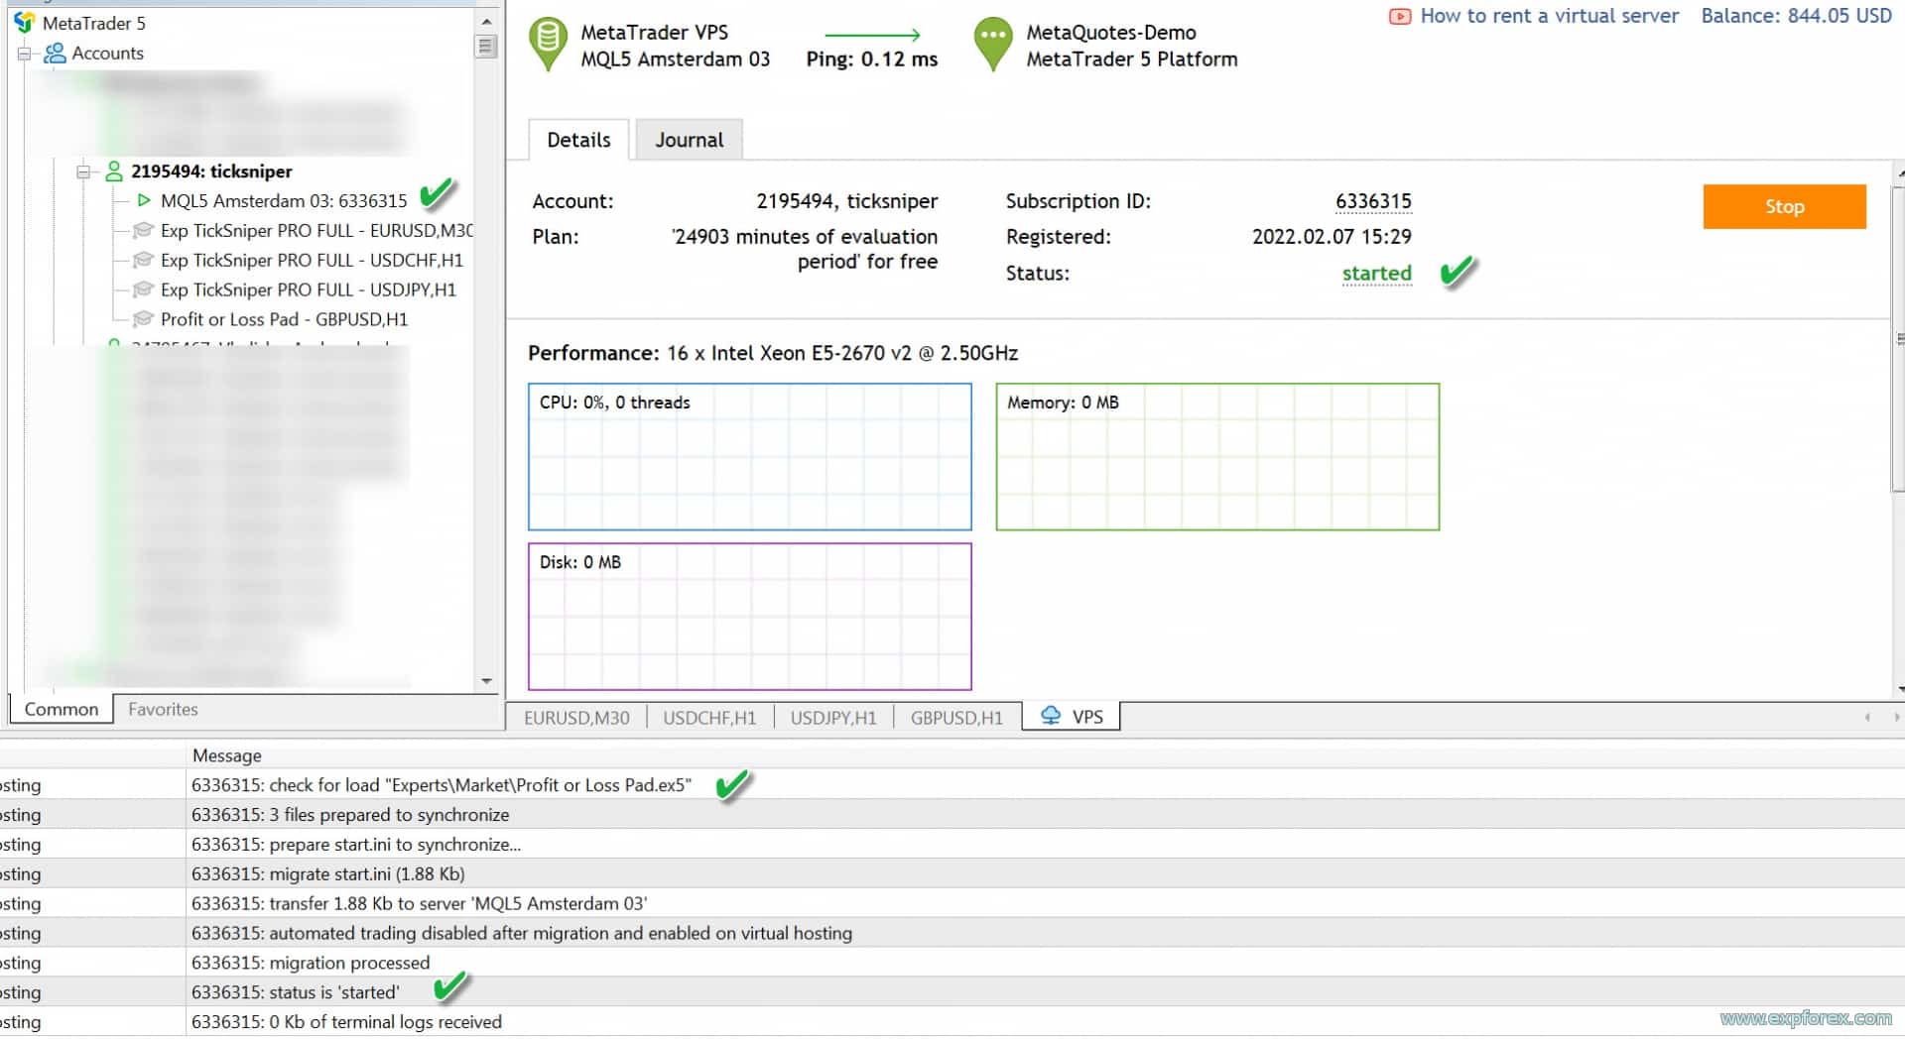
Task: Click the Accounts group icon
Action: (x=56, y=53)
